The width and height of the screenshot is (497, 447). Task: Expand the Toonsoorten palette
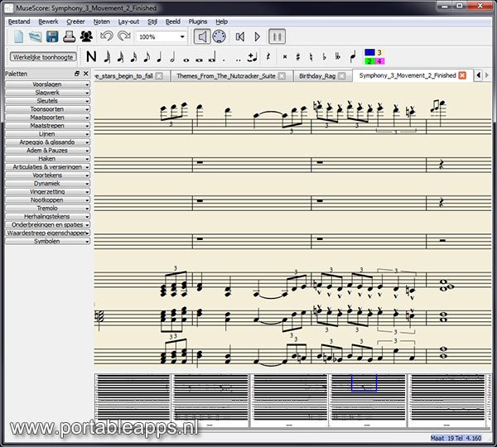pyautogui.click(x=47, y=109)
